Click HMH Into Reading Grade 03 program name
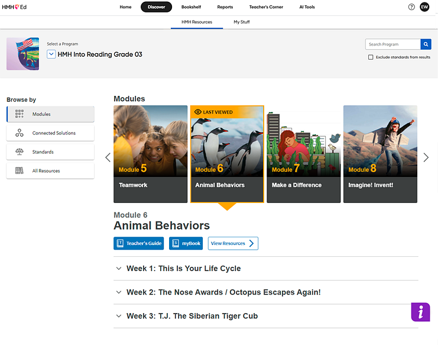The width and height of the screenshot is (438, 345). 100,54
